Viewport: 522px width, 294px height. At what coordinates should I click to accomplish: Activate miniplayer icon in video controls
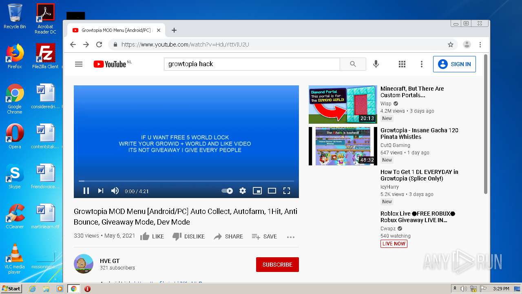click(x=257, y=191)
